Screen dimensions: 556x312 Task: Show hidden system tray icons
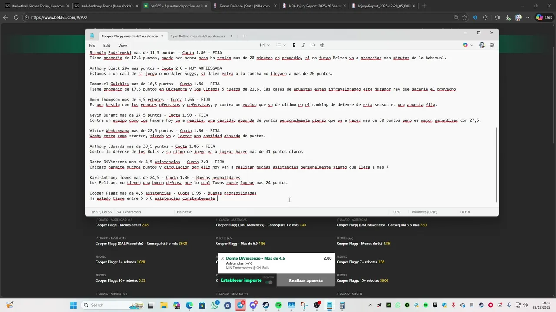[370, 305]
